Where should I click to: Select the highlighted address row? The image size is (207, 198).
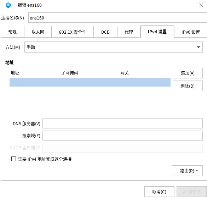90,82
